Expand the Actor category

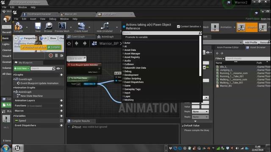[x=123, y=43]
